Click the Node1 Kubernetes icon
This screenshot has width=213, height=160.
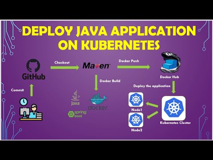[136, 100]
